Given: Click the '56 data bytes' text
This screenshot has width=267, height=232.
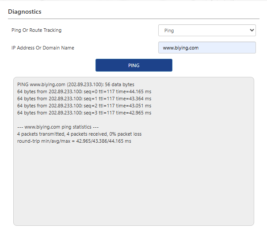Looking at the screenshot, I should [x=120, y=84].
